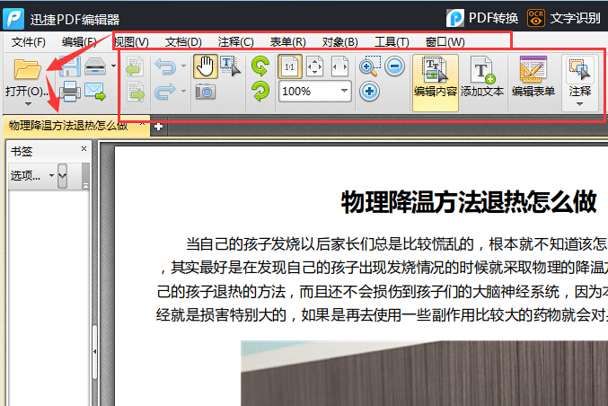Open the PDF转换 tool
The image size is (608, 406).
(482, 18)
